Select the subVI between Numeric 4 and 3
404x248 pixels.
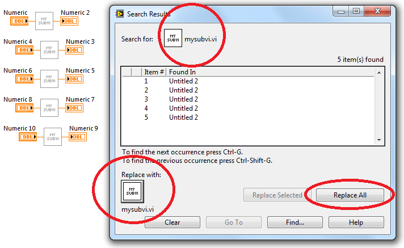pos(49,50)
